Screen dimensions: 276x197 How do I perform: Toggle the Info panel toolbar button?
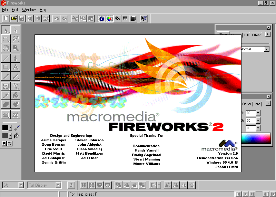click(x=101, y=19)
